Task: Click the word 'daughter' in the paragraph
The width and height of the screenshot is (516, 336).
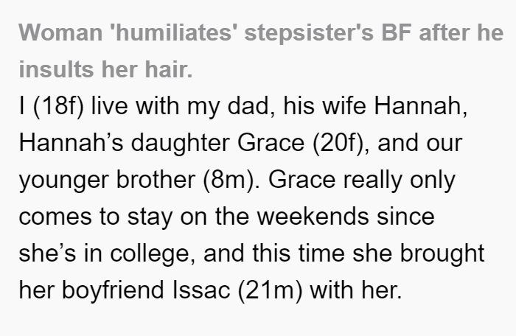Action: [181, 144]
